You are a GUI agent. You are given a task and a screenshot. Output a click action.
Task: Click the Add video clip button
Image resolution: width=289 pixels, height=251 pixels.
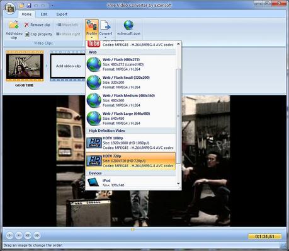14,30
